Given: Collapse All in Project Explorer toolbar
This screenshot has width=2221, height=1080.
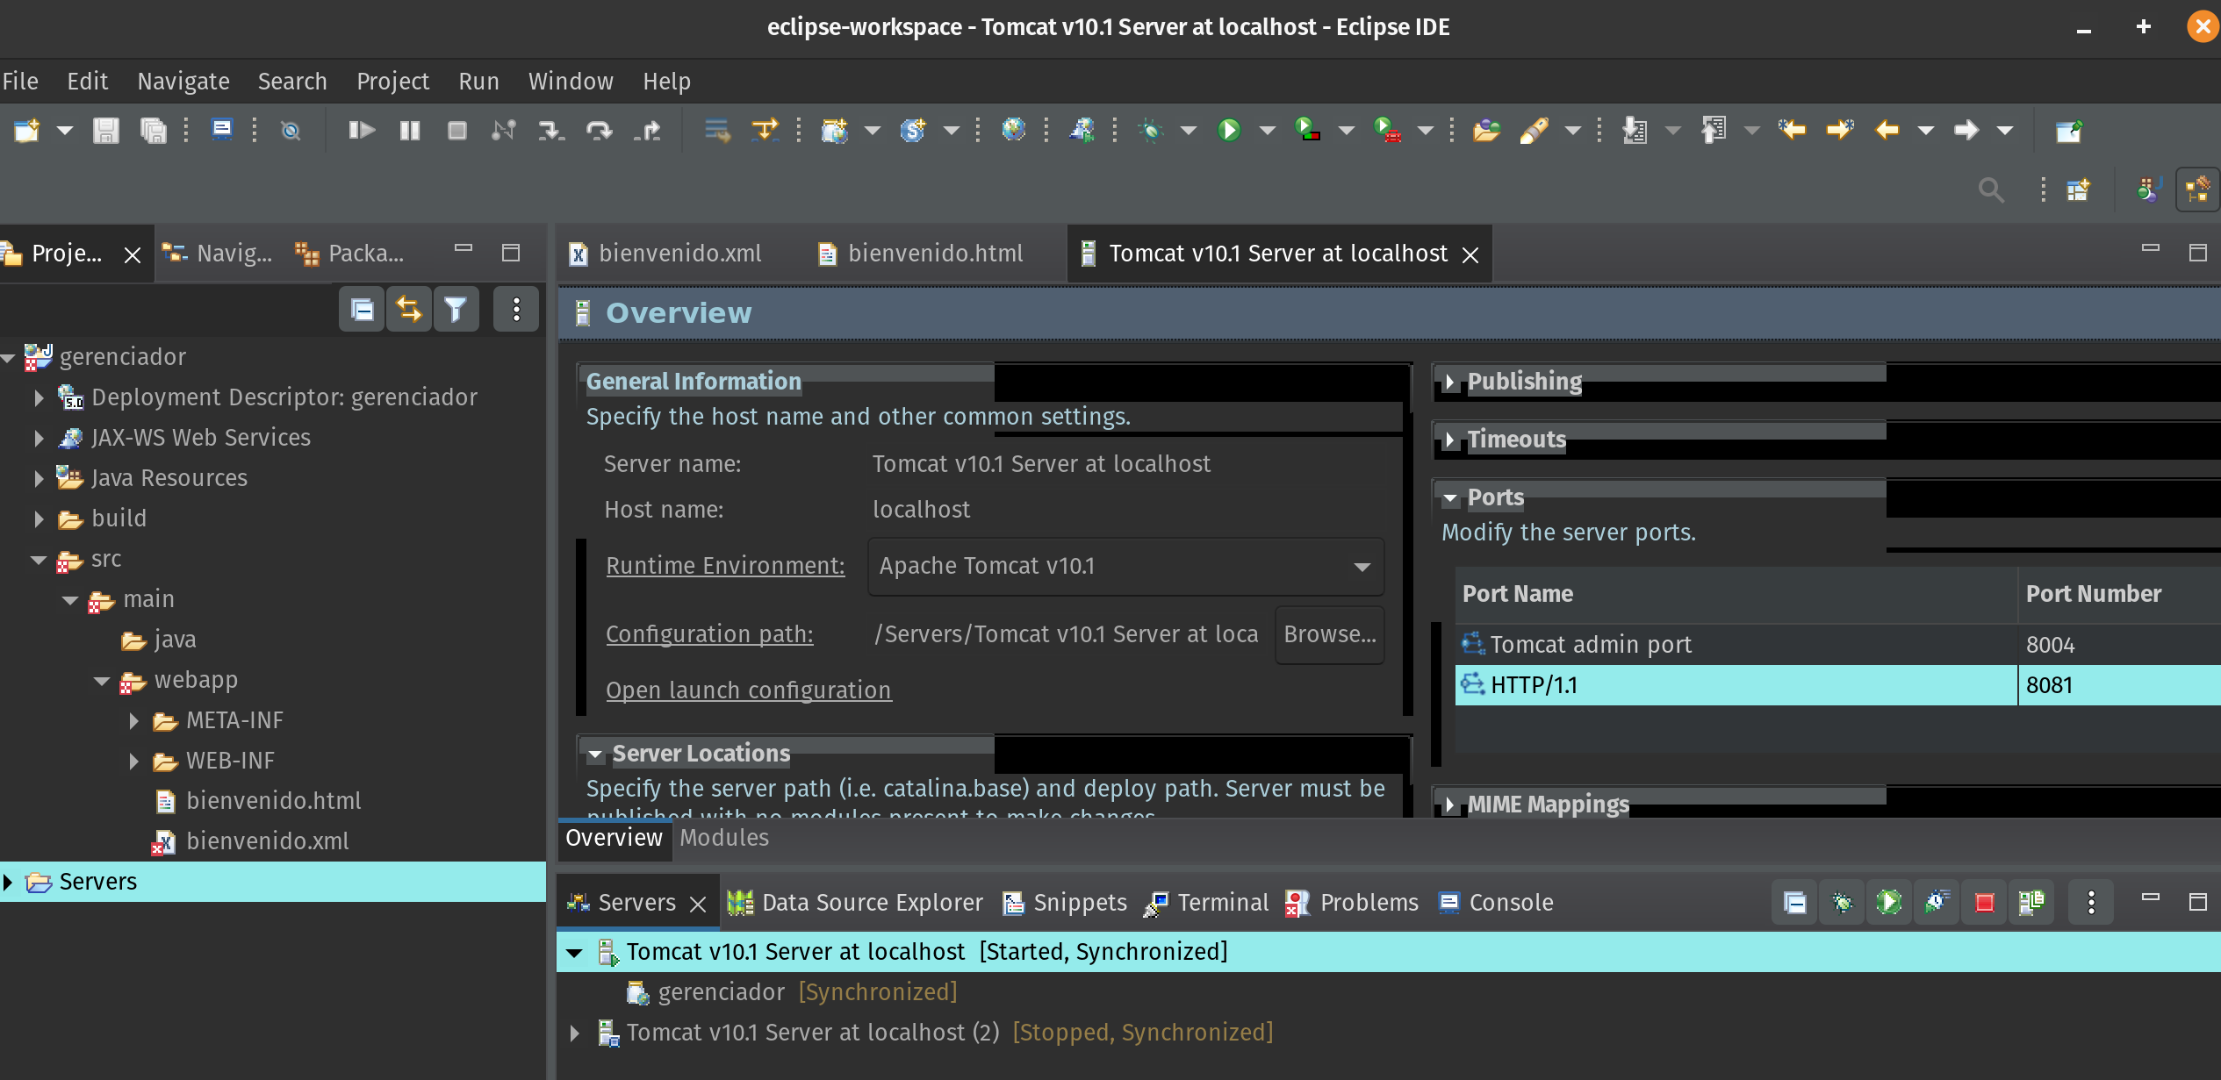Looking at the screenshot, I should pos(362,309).
